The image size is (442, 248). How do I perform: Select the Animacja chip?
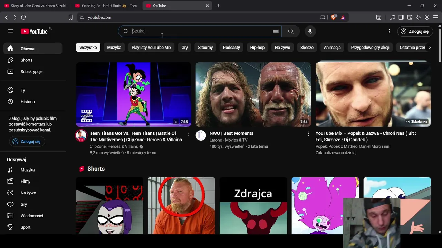[332, 48]
